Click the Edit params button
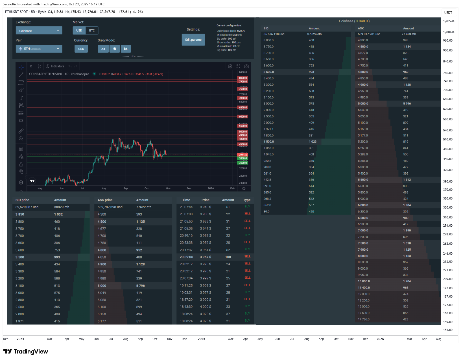The image size is (461, 360). coord(193,40)
